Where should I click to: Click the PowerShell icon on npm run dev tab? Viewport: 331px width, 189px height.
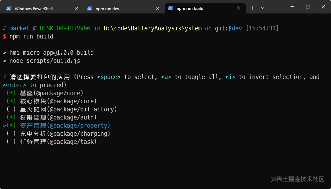coord(90,8)
